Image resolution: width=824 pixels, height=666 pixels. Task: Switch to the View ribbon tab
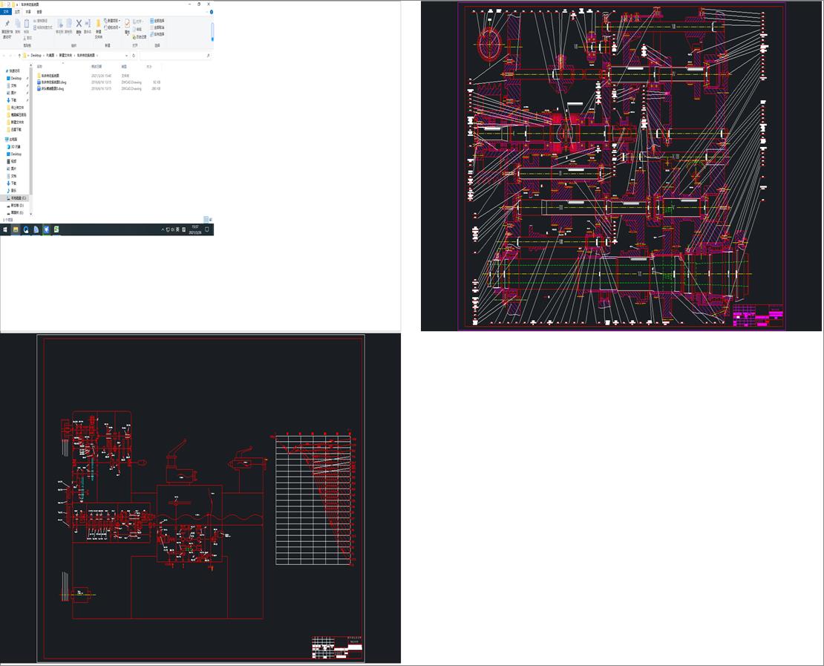(x=39, y=12)
